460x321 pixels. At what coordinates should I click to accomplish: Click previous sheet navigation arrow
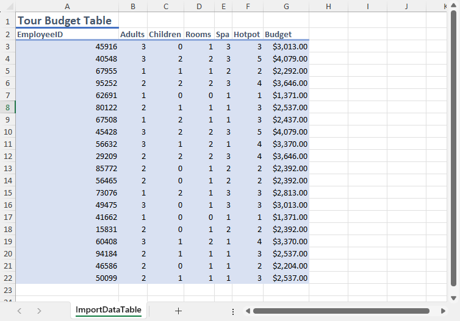tap(20, 311)
